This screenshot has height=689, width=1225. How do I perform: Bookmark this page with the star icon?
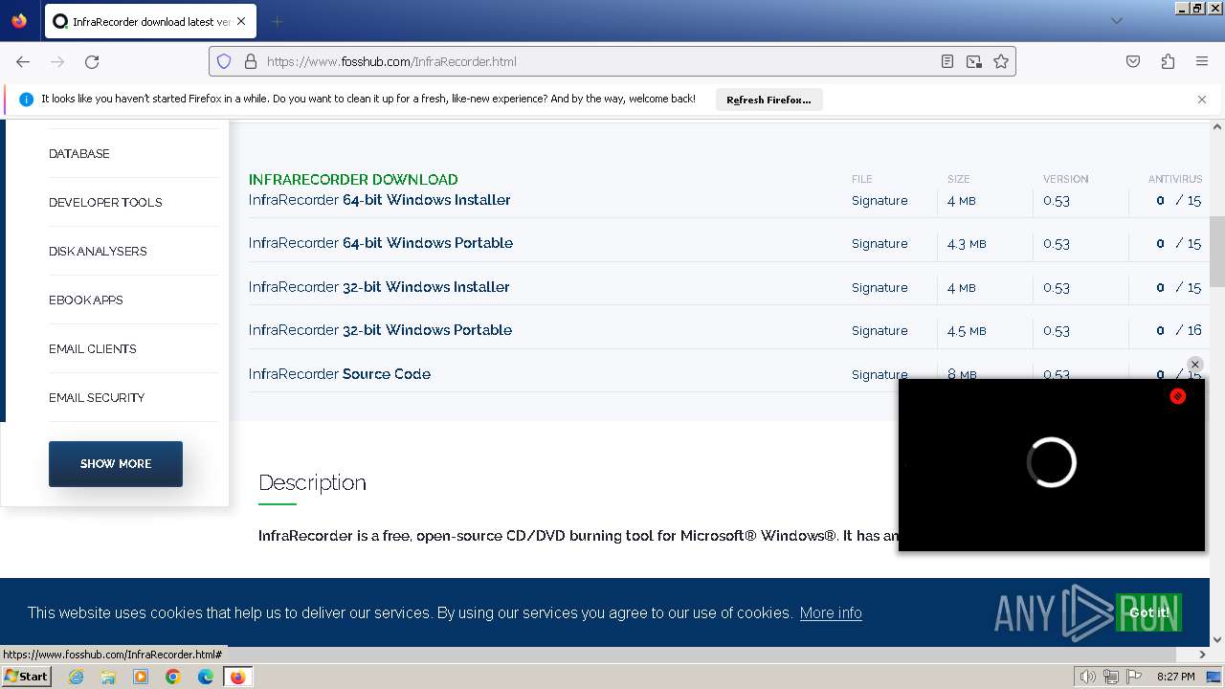point(1001,61)
